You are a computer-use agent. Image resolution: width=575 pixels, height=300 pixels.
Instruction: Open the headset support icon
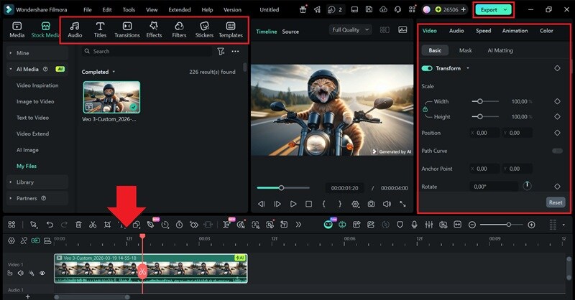[x=397, y=10]
